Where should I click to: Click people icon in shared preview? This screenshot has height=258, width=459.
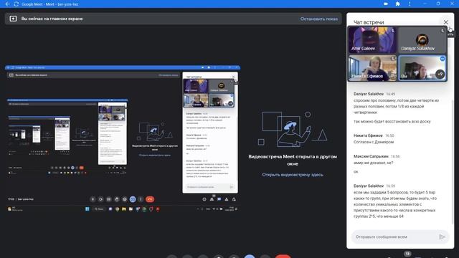click(x=212, y=199)
